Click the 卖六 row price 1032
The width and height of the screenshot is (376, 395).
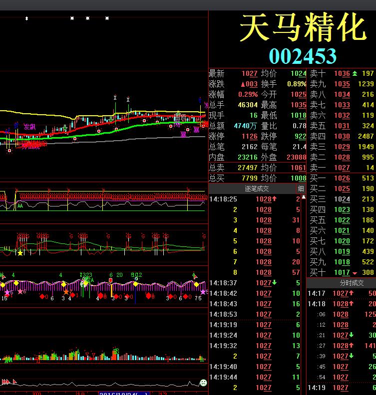coord(342,115)
